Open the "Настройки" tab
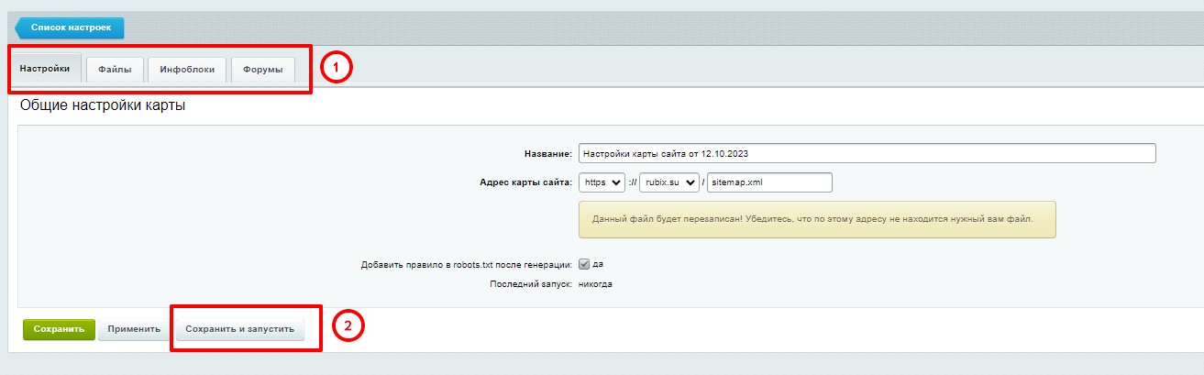The width and height of the screenshot is (1204, 375). click(45, 69)
